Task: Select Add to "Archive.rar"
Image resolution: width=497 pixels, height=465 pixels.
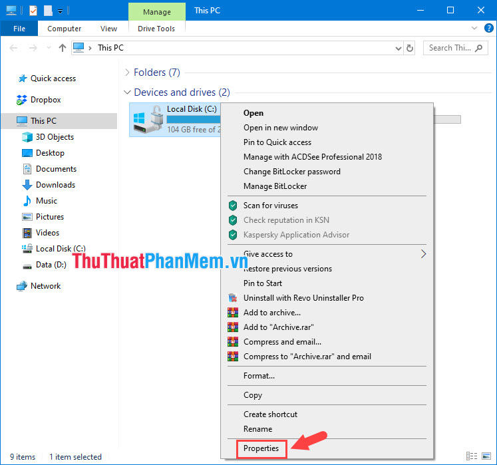Action: pos(279,327)
